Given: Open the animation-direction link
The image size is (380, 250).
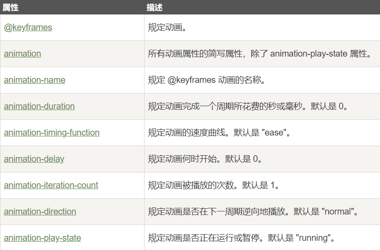Looking at the screenshot, I should click(40, 211).
